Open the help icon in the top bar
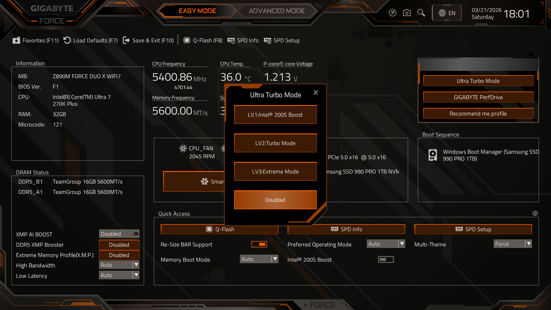The width and height of the screenshot is (551, 310). [393, 13]
